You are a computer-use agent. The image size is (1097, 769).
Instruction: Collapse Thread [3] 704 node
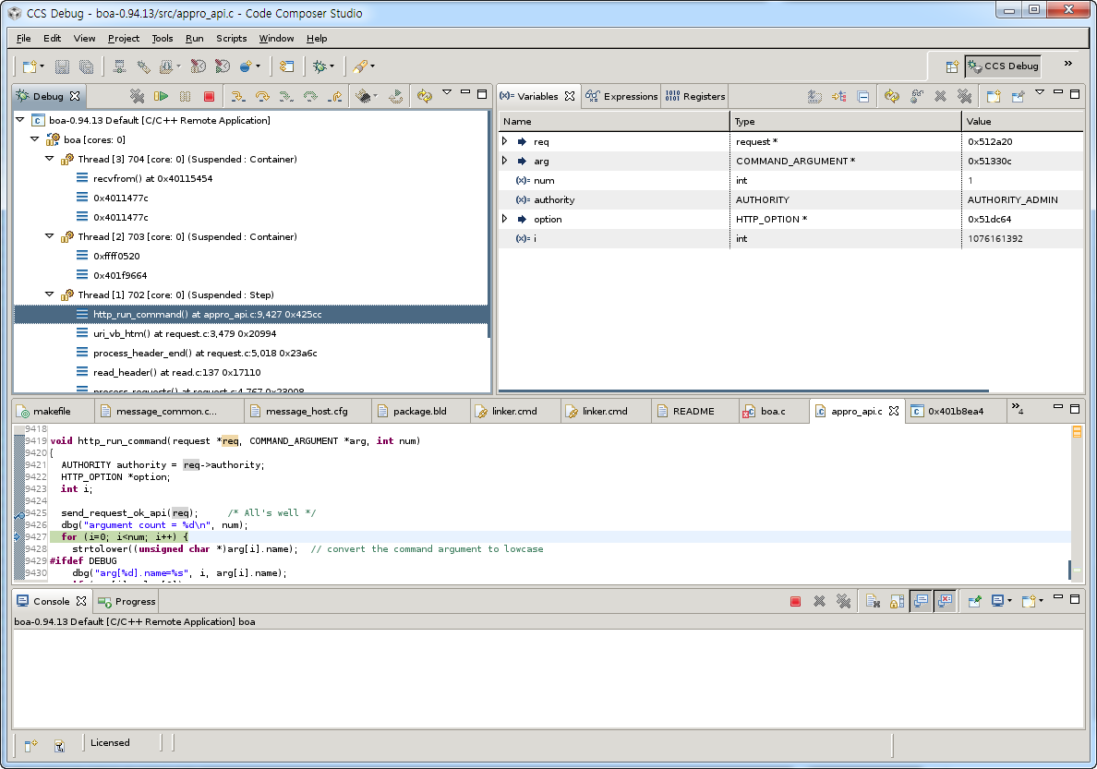click(x=49, y=159)
